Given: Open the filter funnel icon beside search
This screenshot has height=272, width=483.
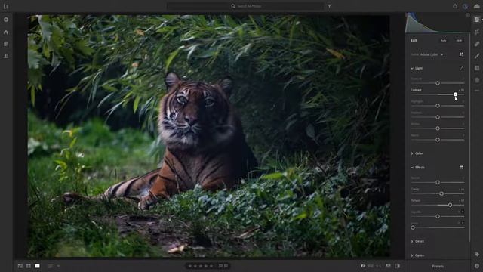Looking at the screenshot, I should pyautogui.click(x=329, y=6).
